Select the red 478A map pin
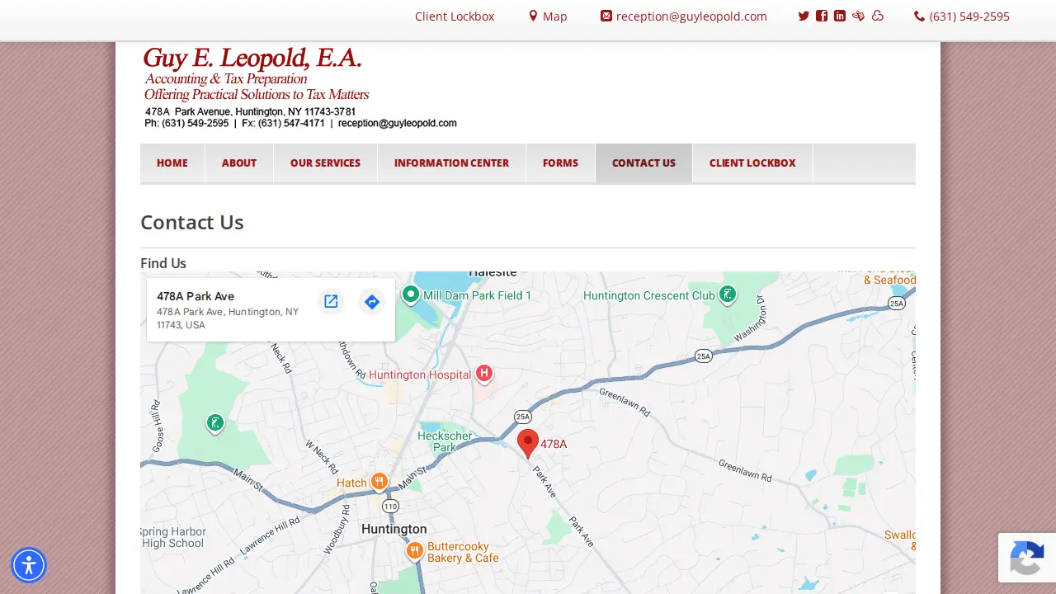This screenshot has width=1056, height=594. pyautogui.click(x=528, y=444)
